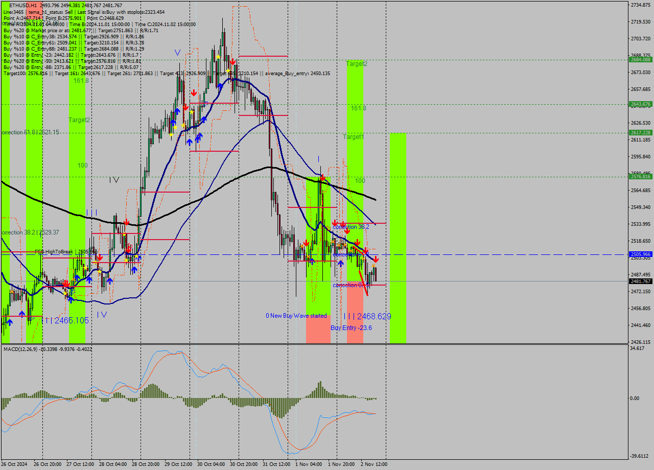Click the 'Target1' label on the chart
The width and height of the screenshot is (654, 470).
click(x=354, y=137)
